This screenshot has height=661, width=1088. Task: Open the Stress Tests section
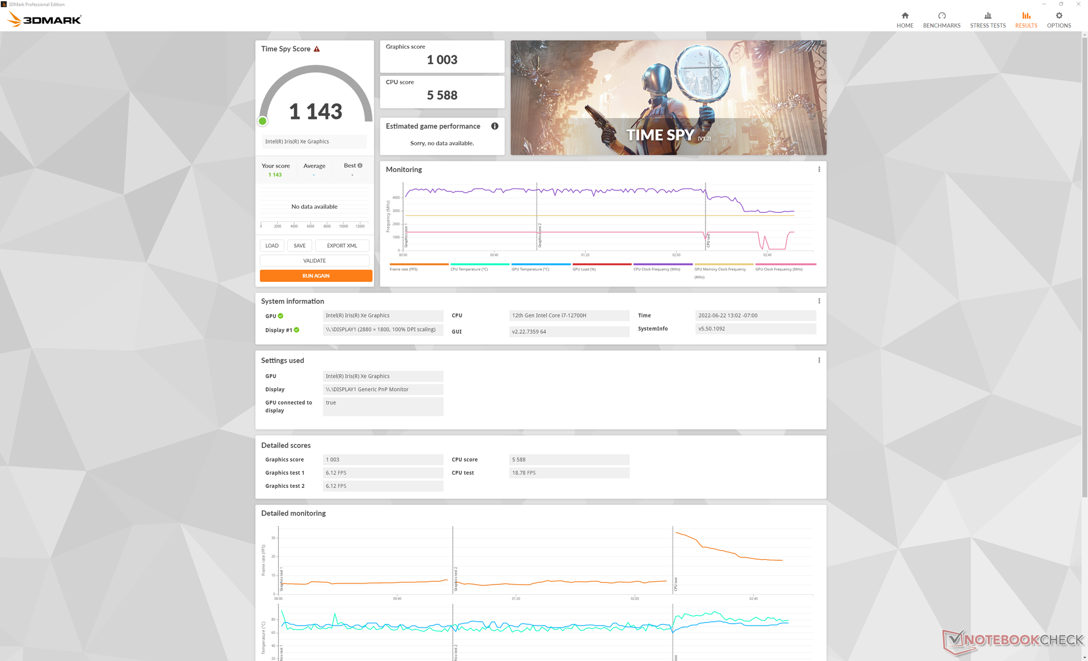point(987,19)
